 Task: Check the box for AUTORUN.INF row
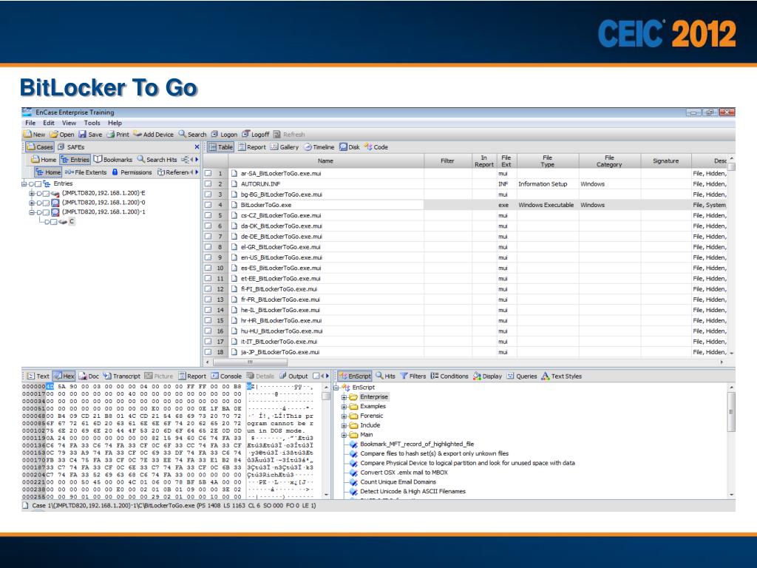208,184
